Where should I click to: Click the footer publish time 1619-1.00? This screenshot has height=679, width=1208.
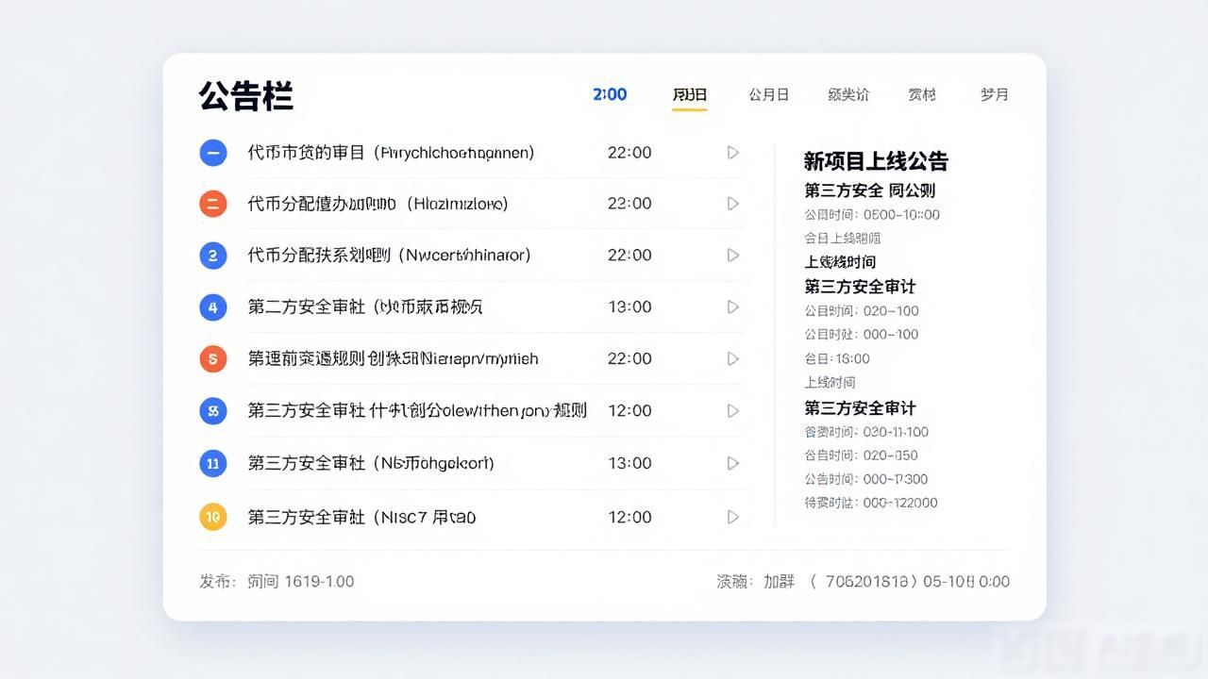coord(319,582)
